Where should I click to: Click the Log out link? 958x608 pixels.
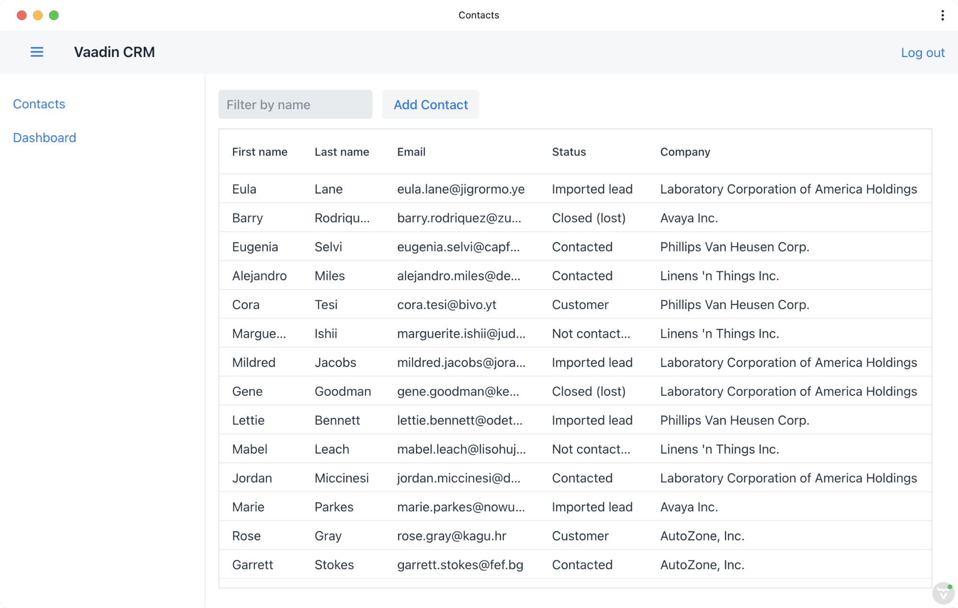click(922, 52)
